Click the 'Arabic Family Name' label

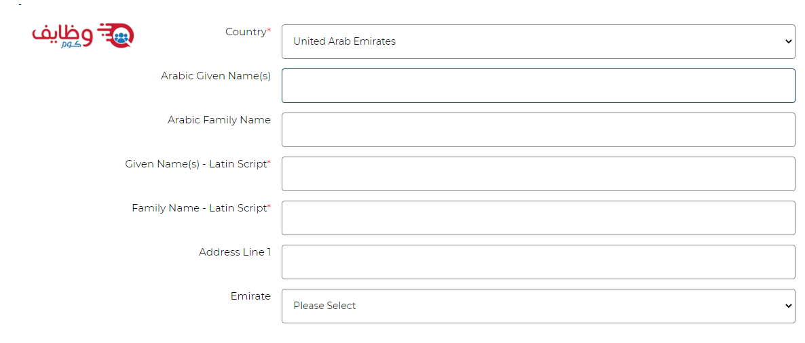tap(219, 120)
